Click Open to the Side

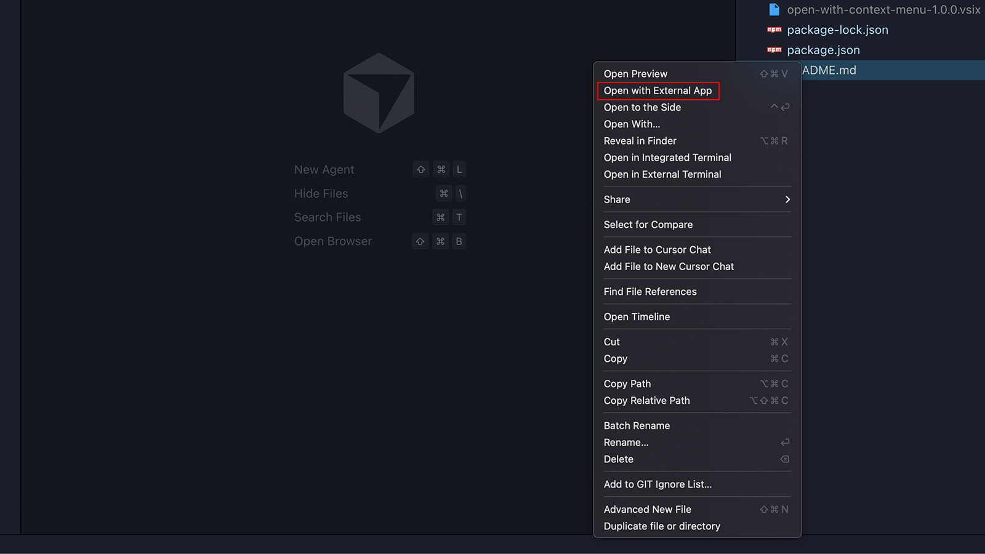click(x=642, y=107)
